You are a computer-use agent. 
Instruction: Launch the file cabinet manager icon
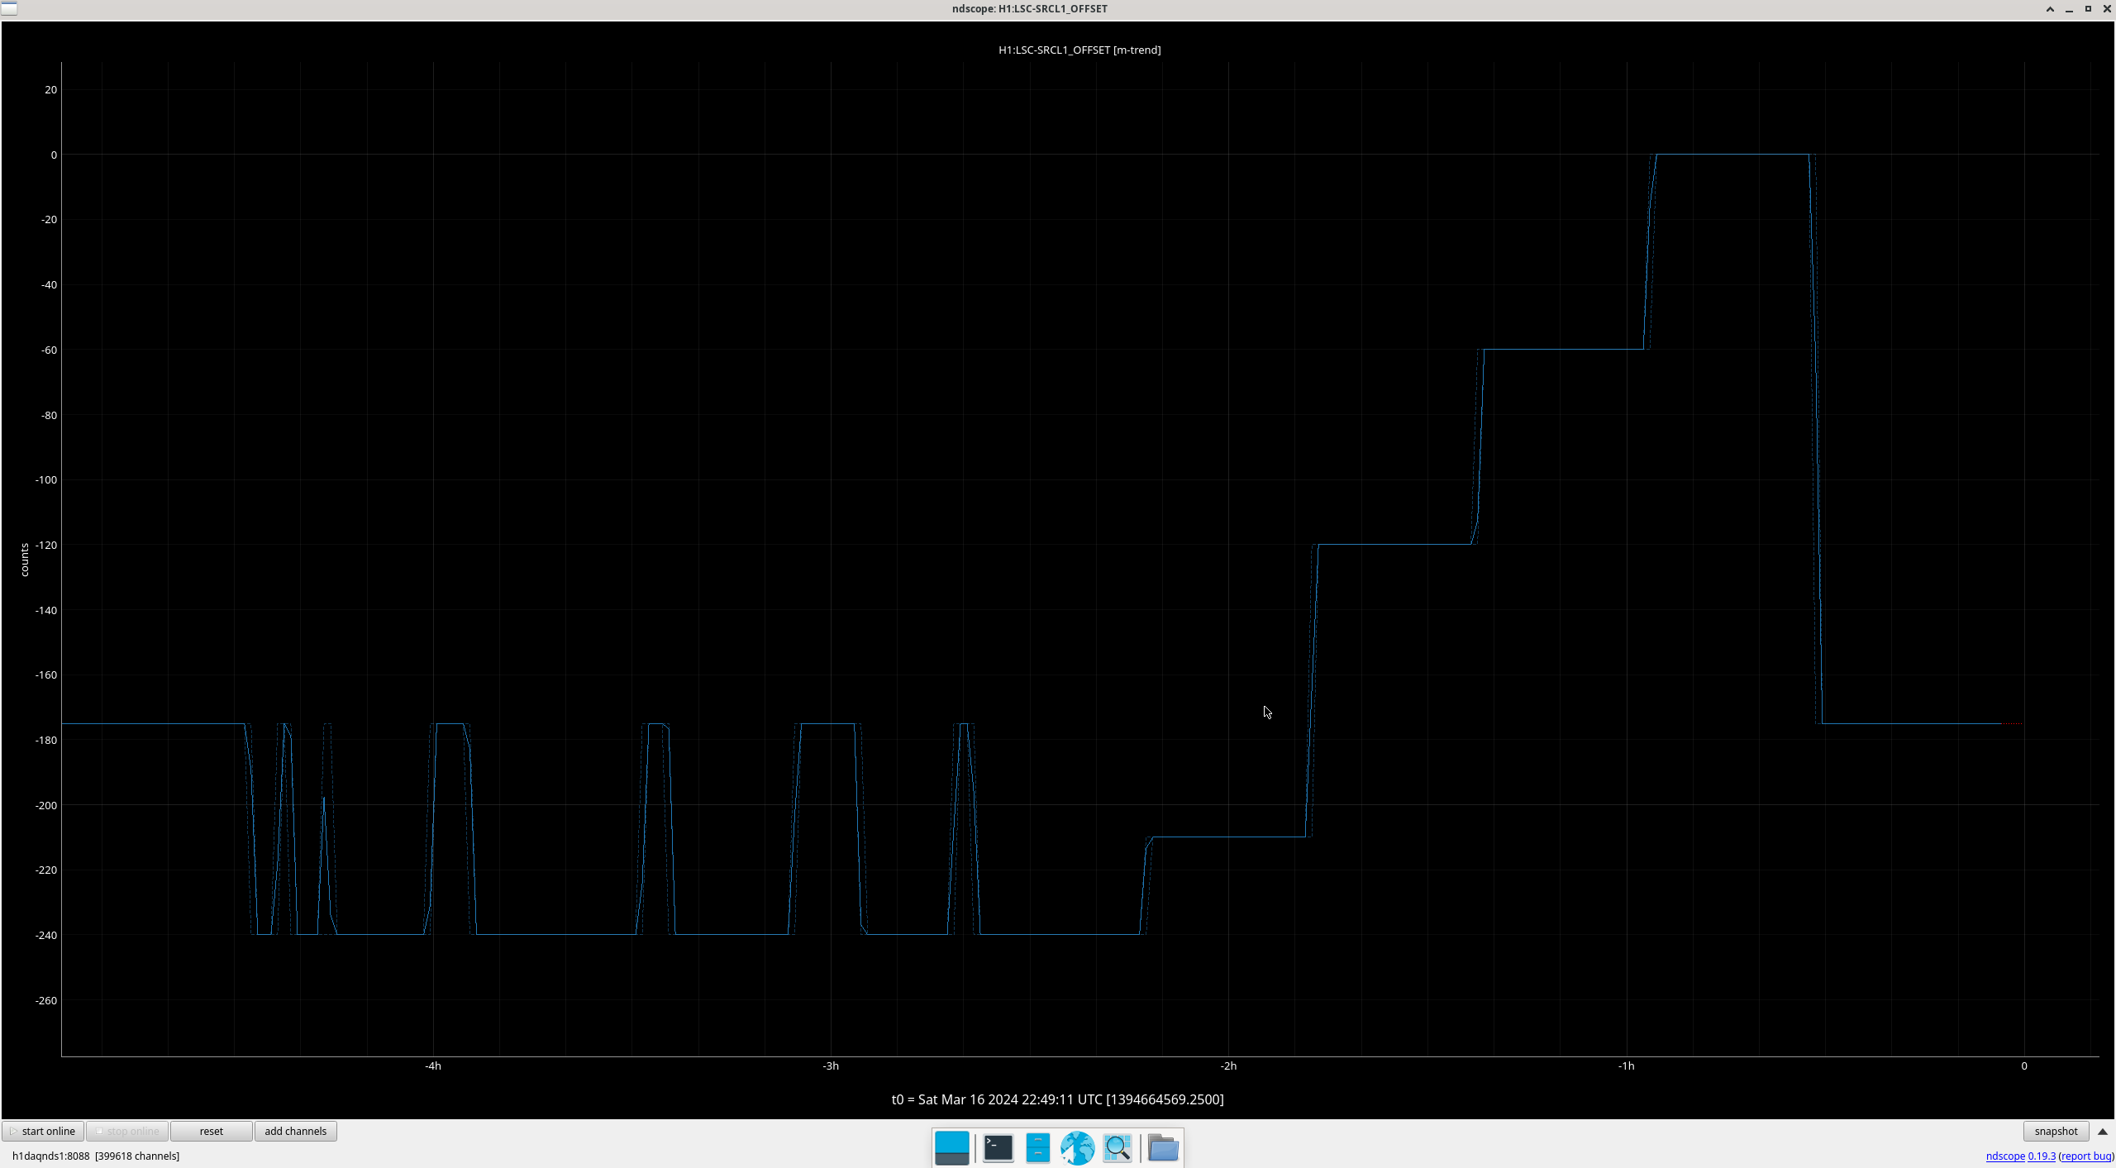point(1037,1147)
